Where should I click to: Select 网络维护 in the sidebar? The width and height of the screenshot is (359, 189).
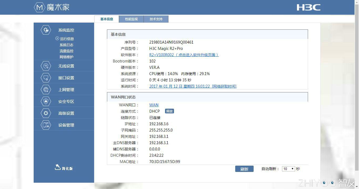66,57
